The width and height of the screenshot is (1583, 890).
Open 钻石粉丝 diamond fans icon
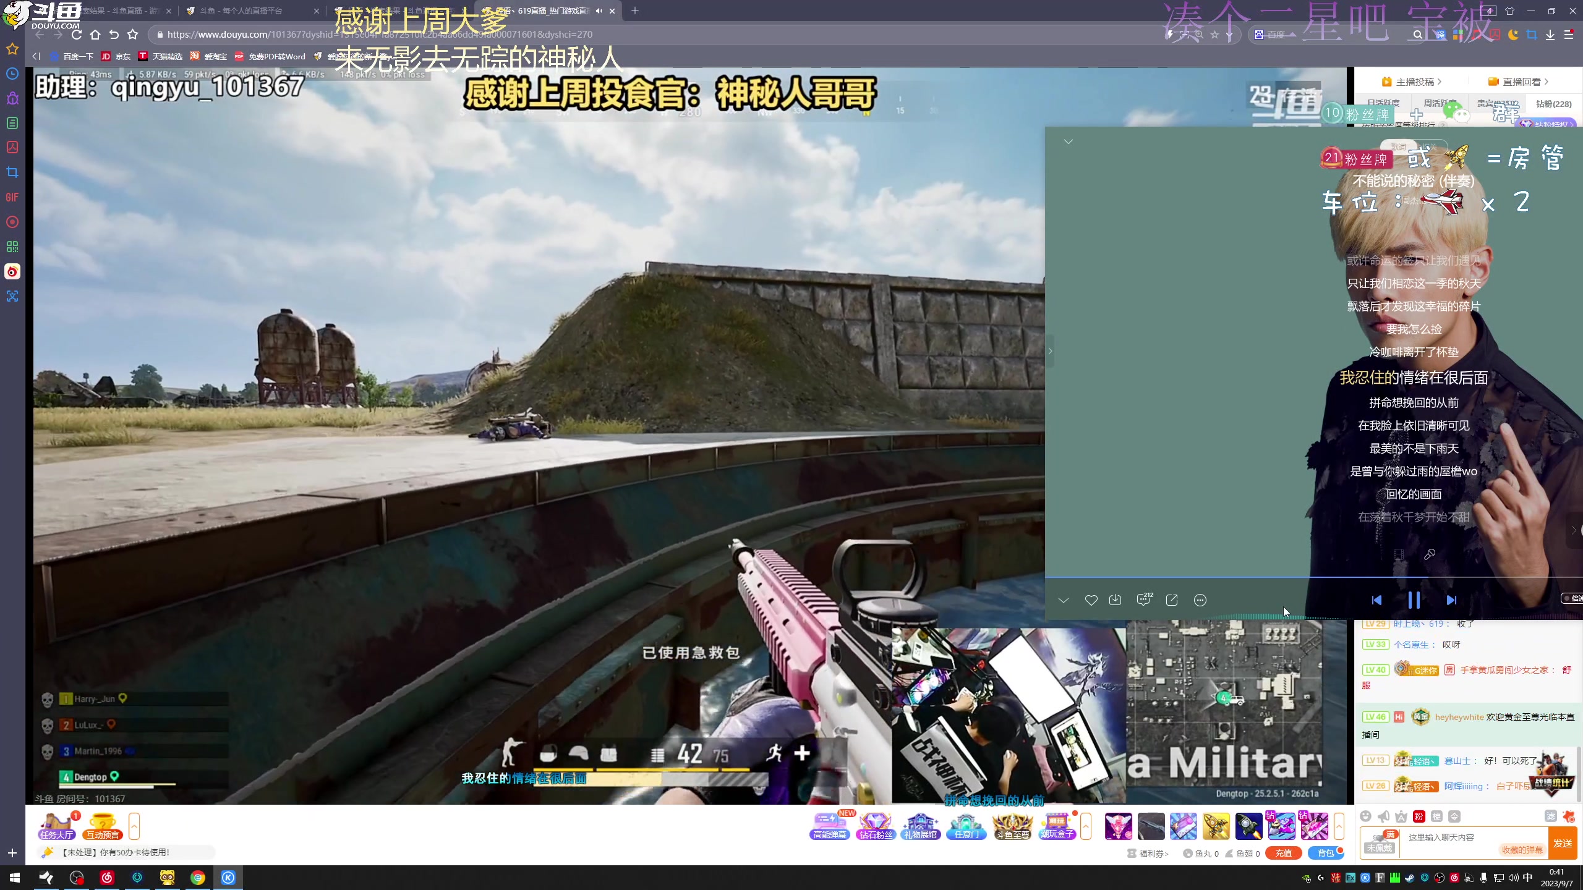click(x=876, y=826)
